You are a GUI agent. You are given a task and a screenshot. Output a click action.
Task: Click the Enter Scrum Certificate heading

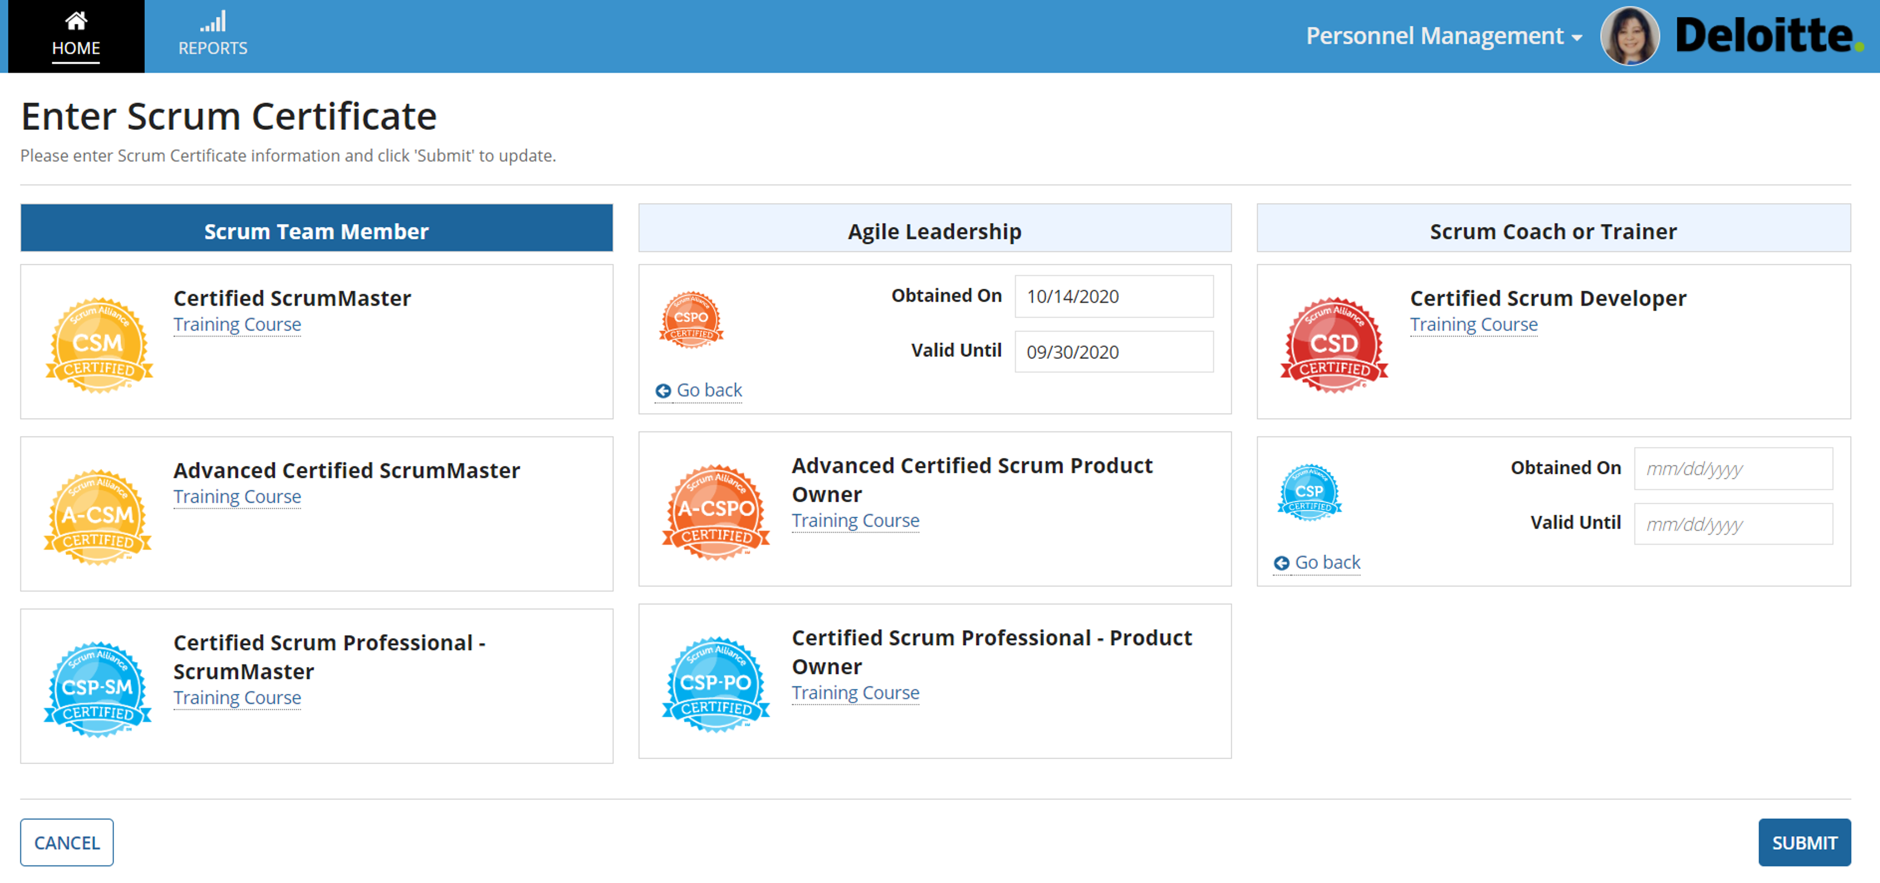click(x=229, y=116)
